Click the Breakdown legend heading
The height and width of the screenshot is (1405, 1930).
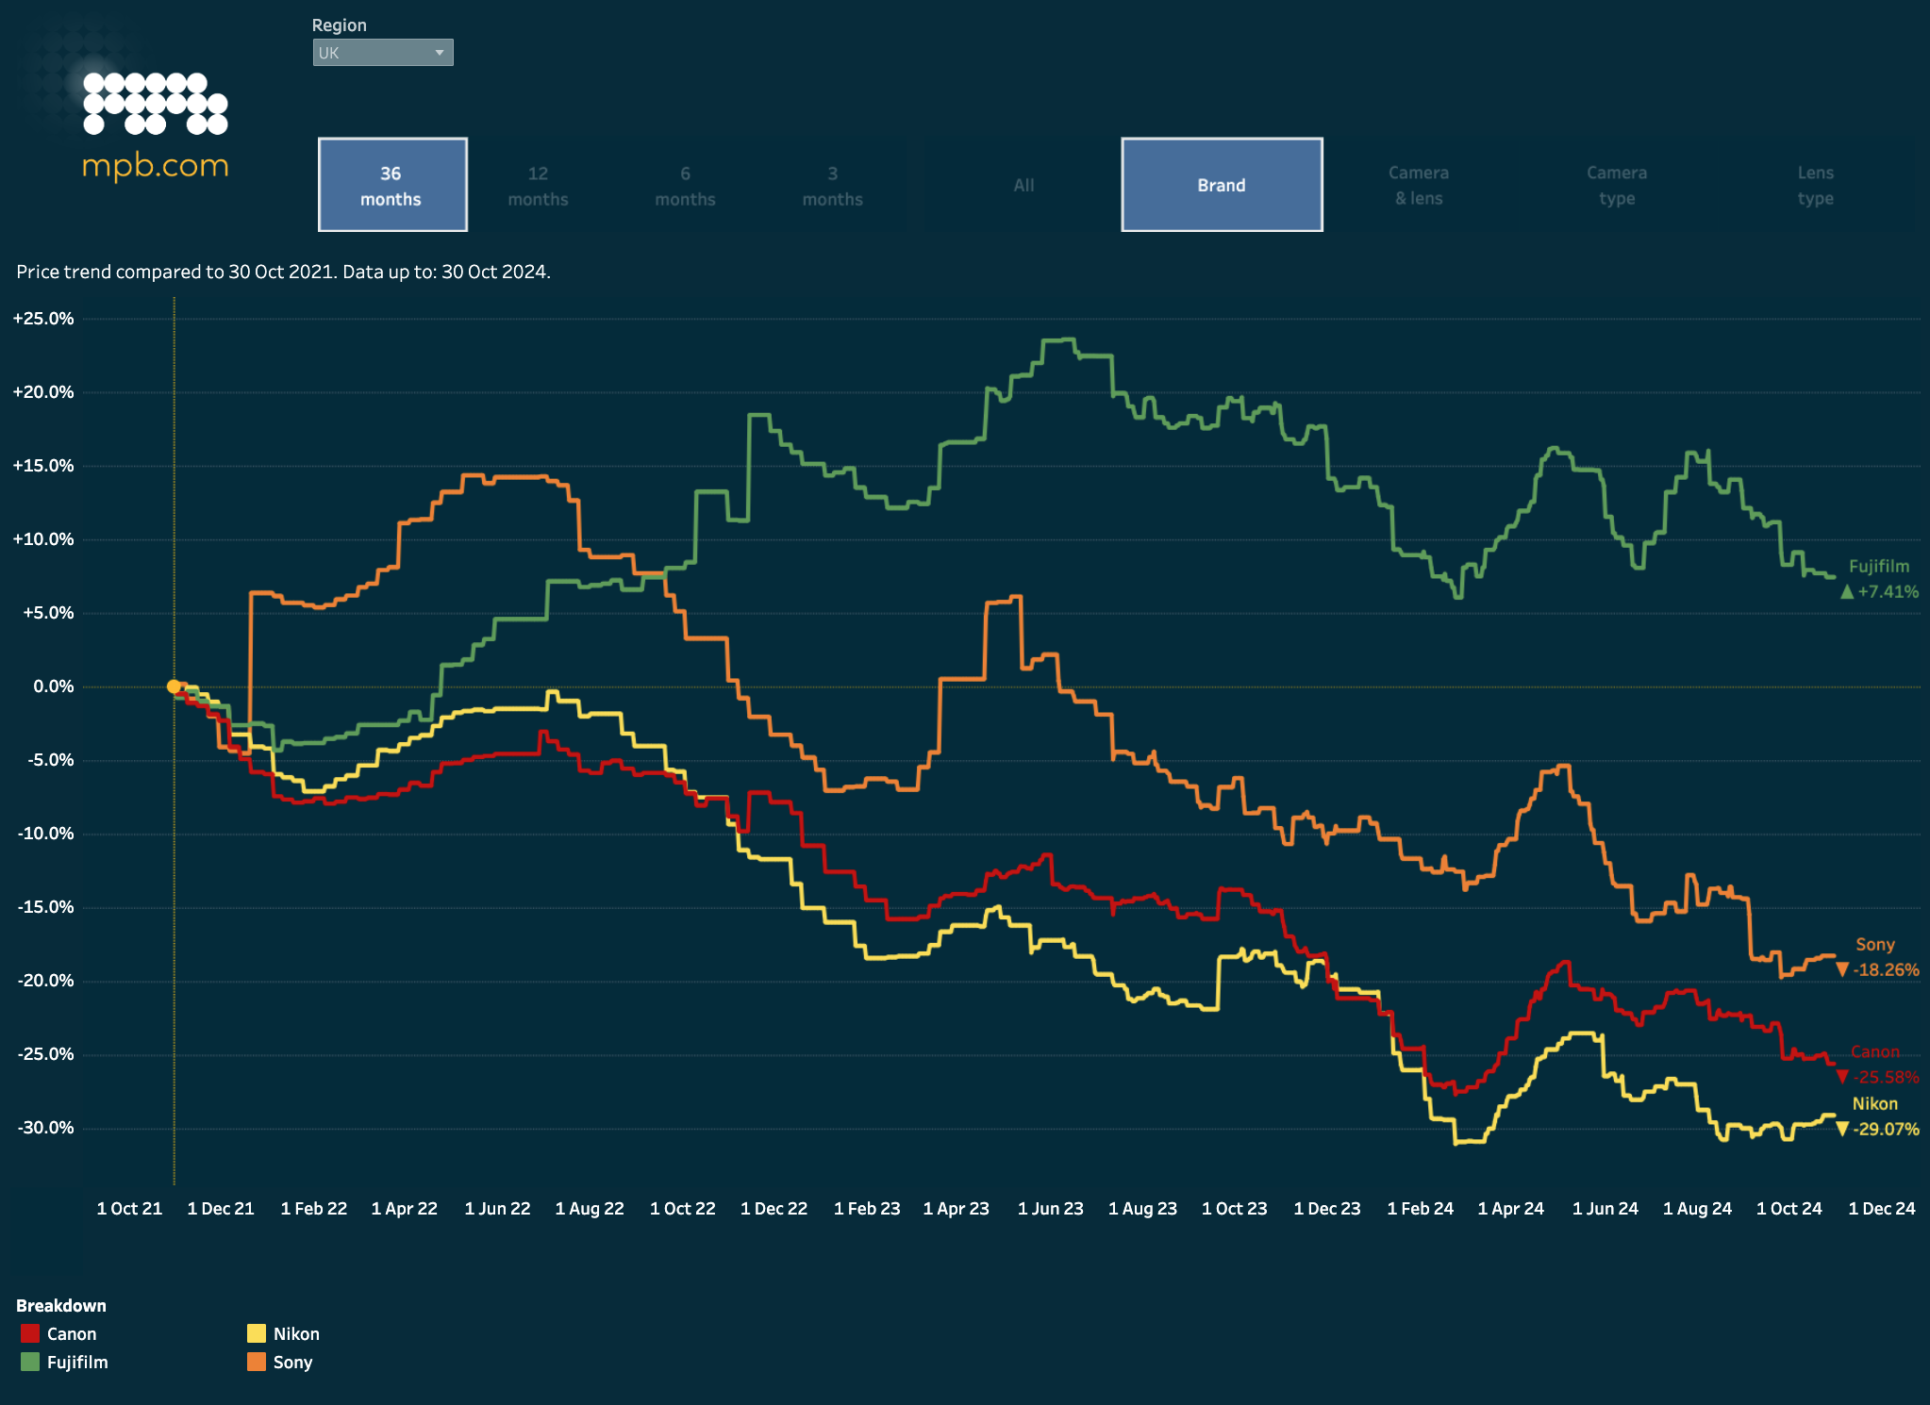pos(61,1305)
